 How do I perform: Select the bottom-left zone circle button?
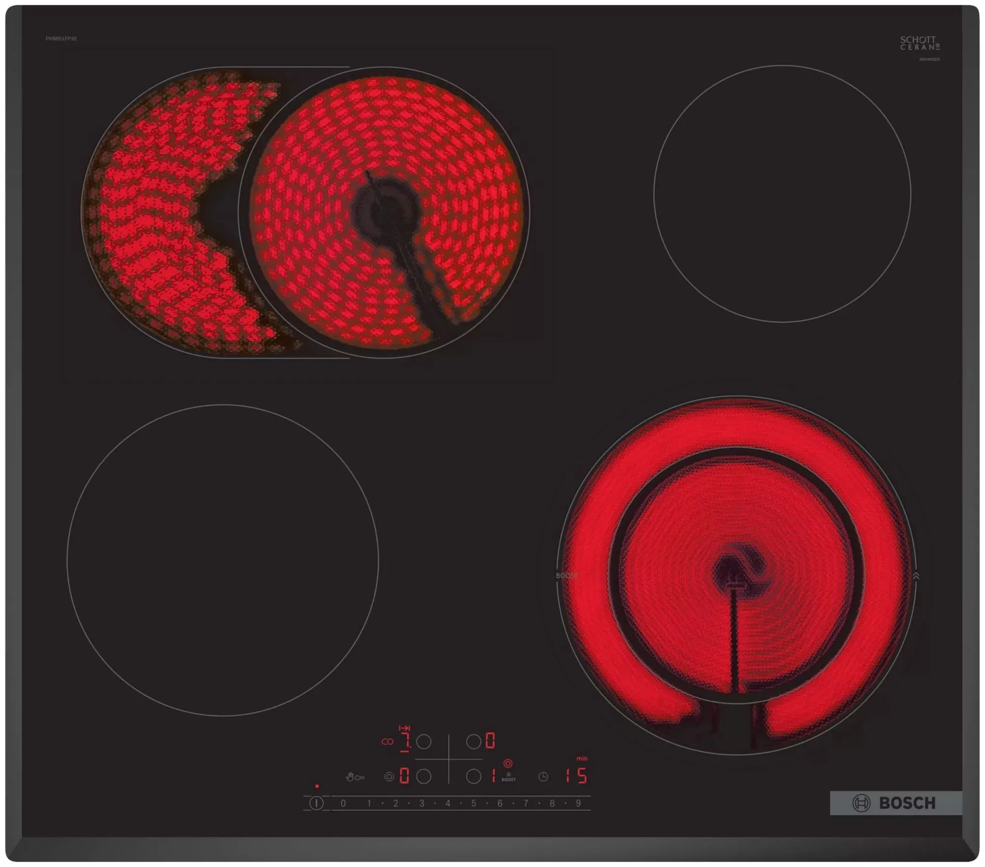[x=424, y=776]
